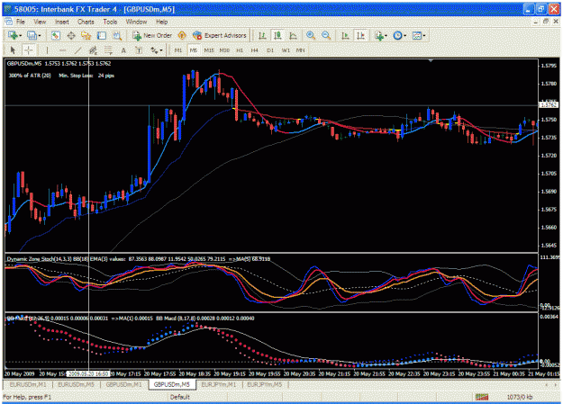The image size is (563, 404).
Task: Zoom in on the chart
Action: tap(311, 35)
